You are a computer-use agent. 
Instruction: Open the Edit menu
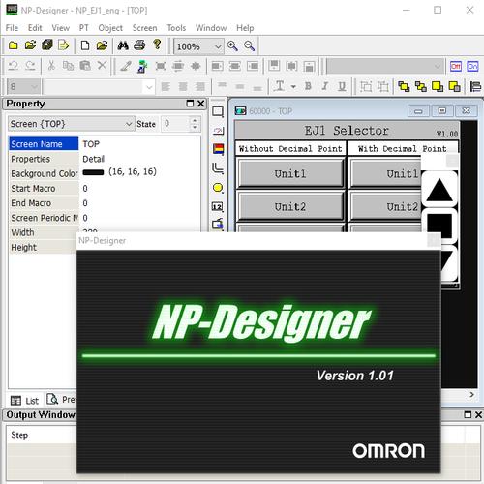pos(35,28)
